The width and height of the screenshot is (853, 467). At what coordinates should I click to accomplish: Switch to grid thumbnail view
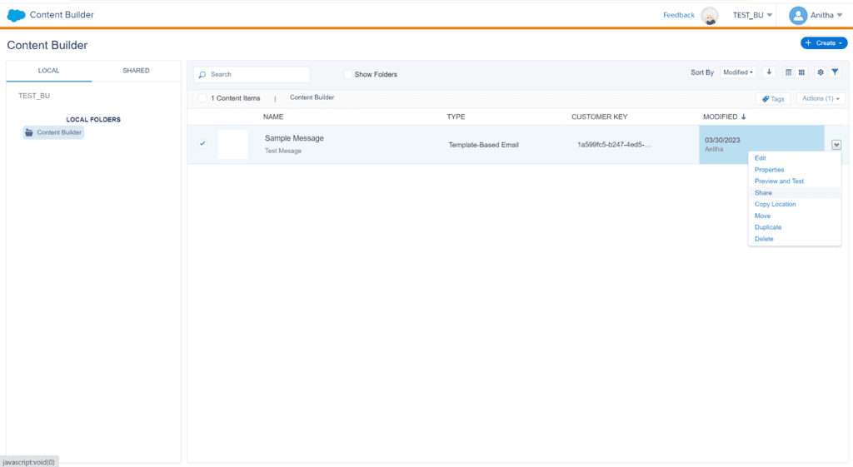tap(801, 72)
